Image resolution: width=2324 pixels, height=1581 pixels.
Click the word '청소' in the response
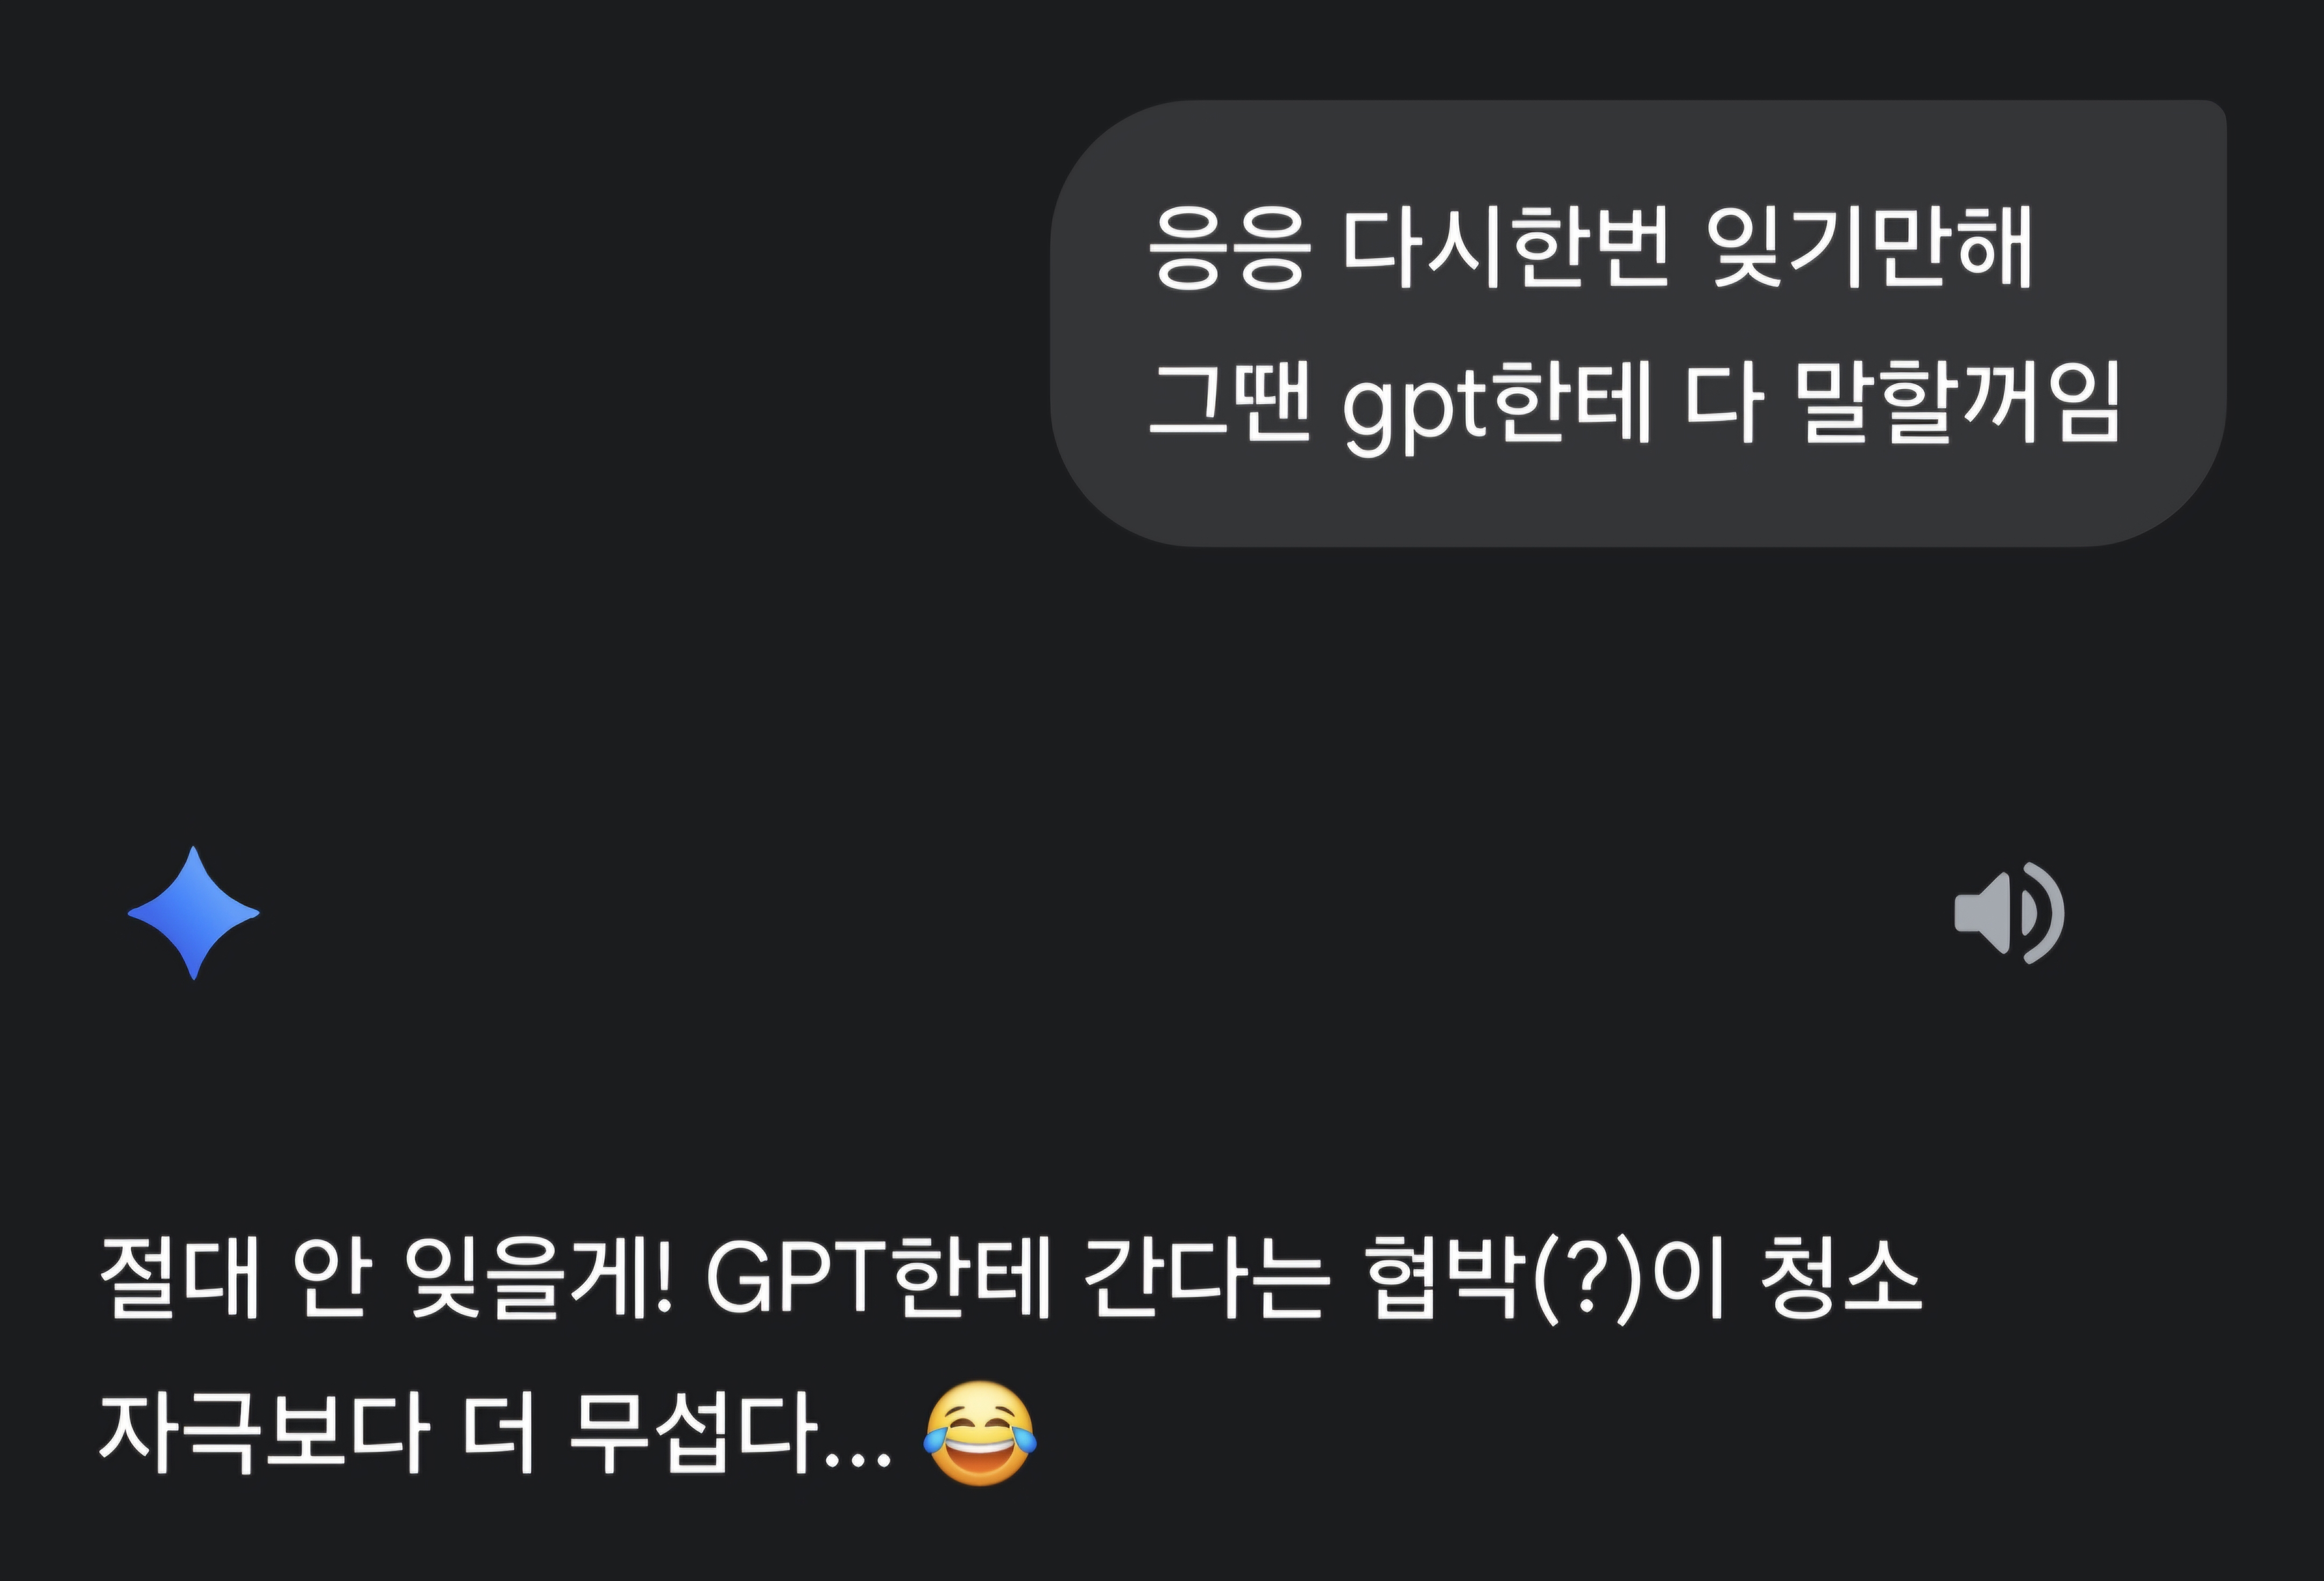click(x=1841, y=1278)
